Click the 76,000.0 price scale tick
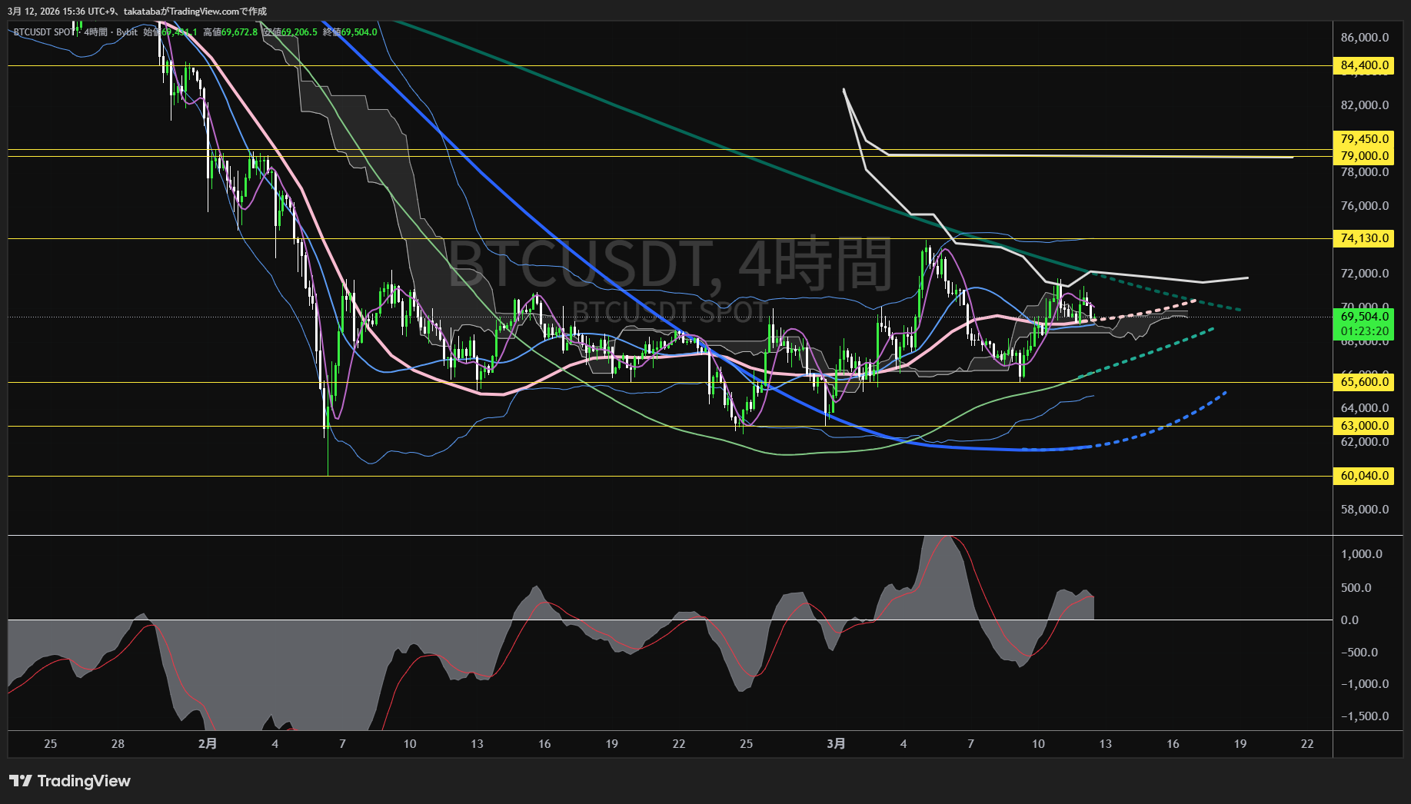The image size is (1411, 804). coord(1365,206)
